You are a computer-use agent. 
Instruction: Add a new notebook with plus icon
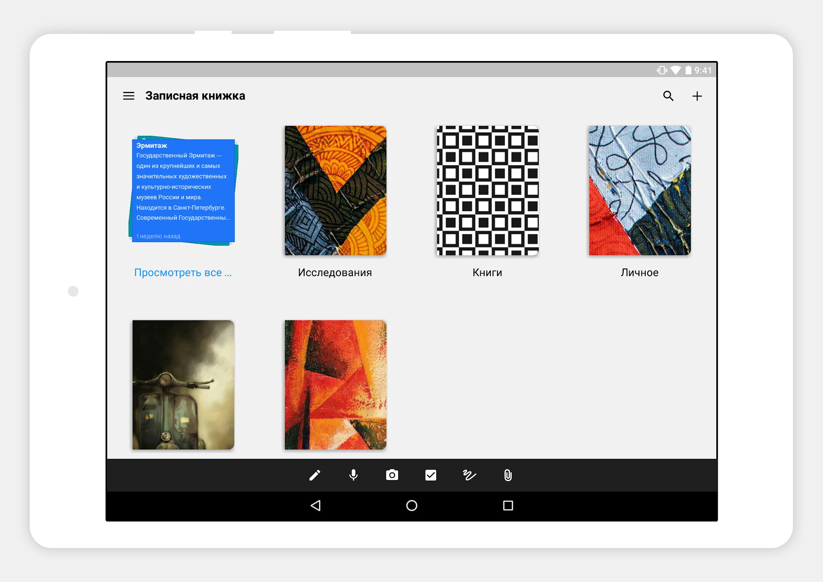[x=697, y=96]
